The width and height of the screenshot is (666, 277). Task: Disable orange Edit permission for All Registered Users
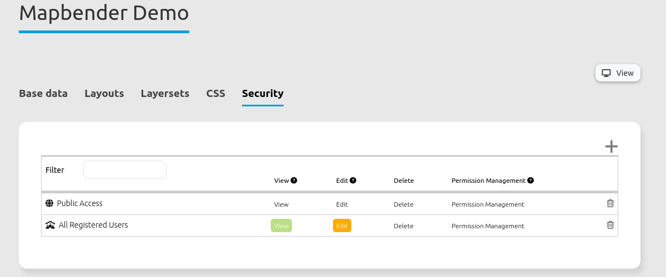pyautogui.click(x=342, y=225)
